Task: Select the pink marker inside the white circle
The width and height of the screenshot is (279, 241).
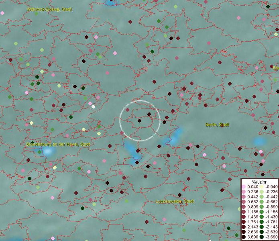Action: (127, 110)
